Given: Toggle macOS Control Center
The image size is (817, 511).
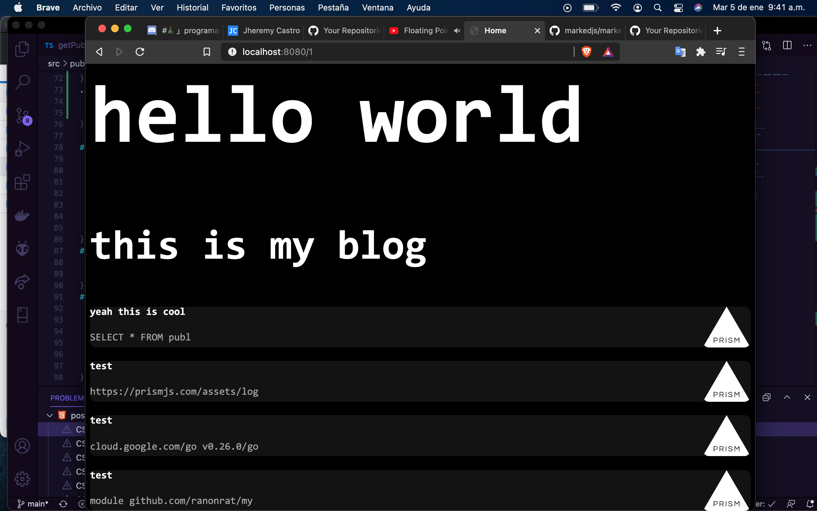Looking at the screenshot, I should click(678, 8).
